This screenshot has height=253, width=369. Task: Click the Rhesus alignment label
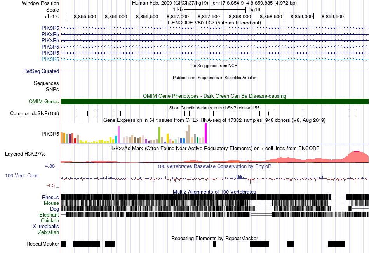point(50,197)
